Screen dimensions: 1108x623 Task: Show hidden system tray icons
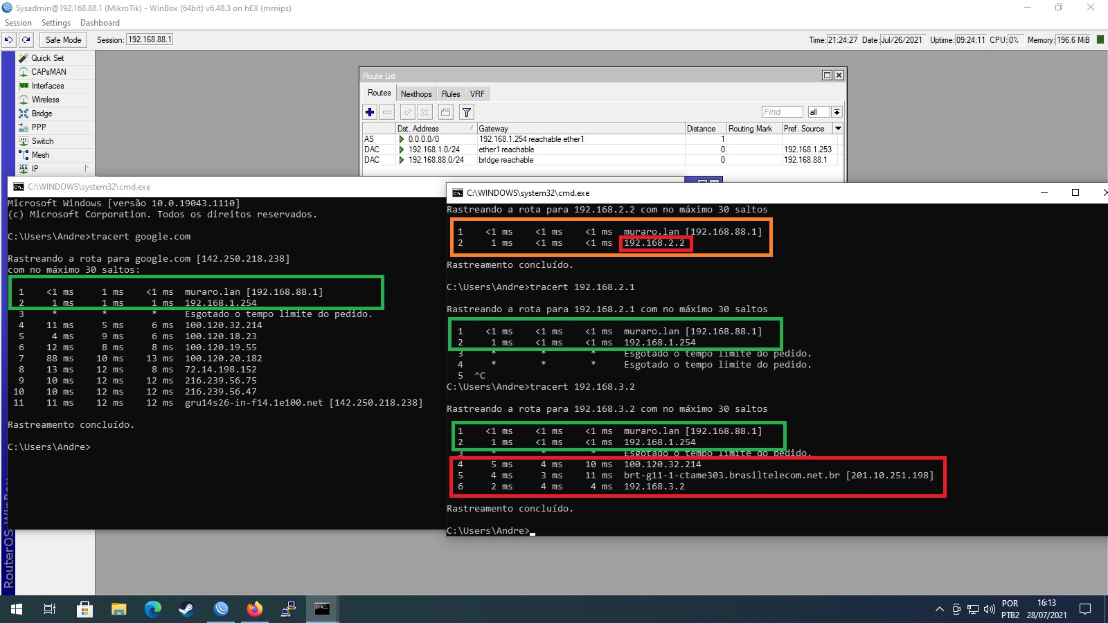pos(940,609)
